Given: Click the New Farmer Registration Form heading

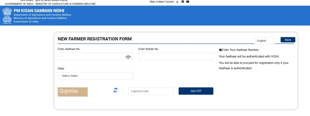Looking at the screenshot, I should [x=95, y=39].
